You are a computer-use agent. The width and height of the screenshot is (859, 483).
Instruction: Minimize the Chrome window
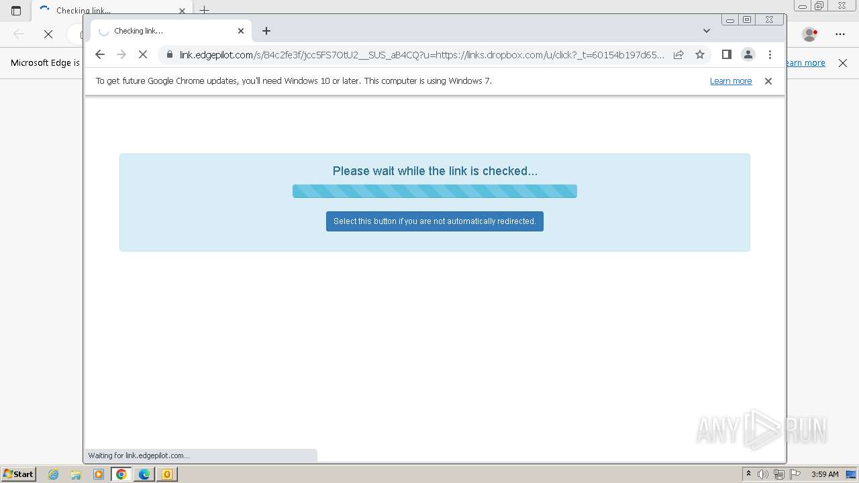tap(730, 20)
